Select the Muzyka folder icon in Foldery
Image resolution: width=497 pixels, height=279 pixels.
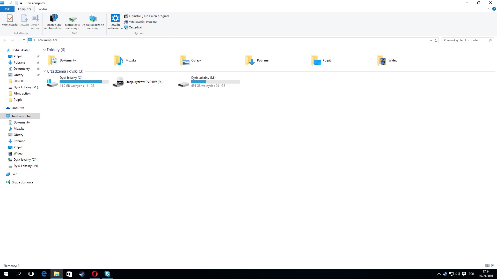pos(118,60)
